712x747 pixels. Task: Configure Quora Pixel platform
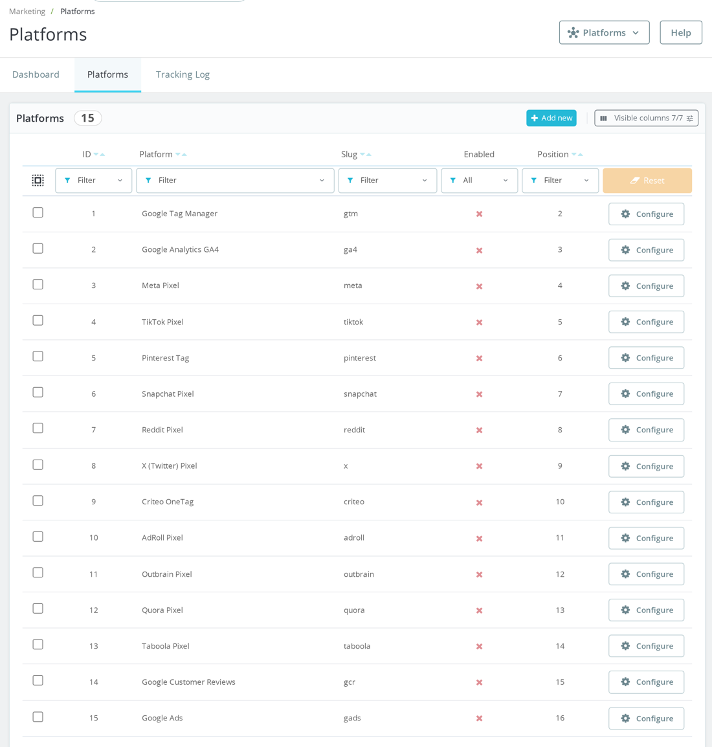[x=646, y=610]
